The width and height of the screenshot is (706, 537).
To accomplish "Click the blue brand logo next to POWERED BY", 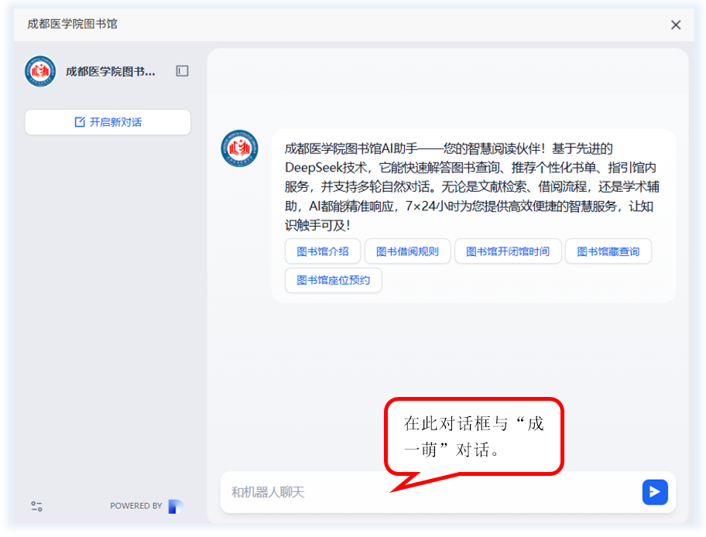I will (175, 506).
